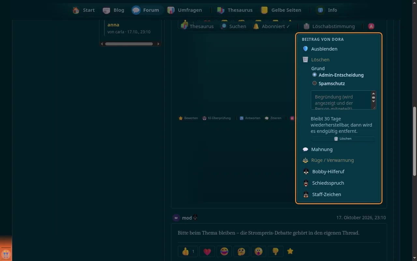Click the small red A icon next to Zitieren
This screenshot has width=417, height=261.
[x=292, y=118]
